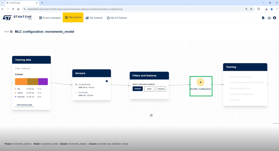Open browser downloads icon

266,9
